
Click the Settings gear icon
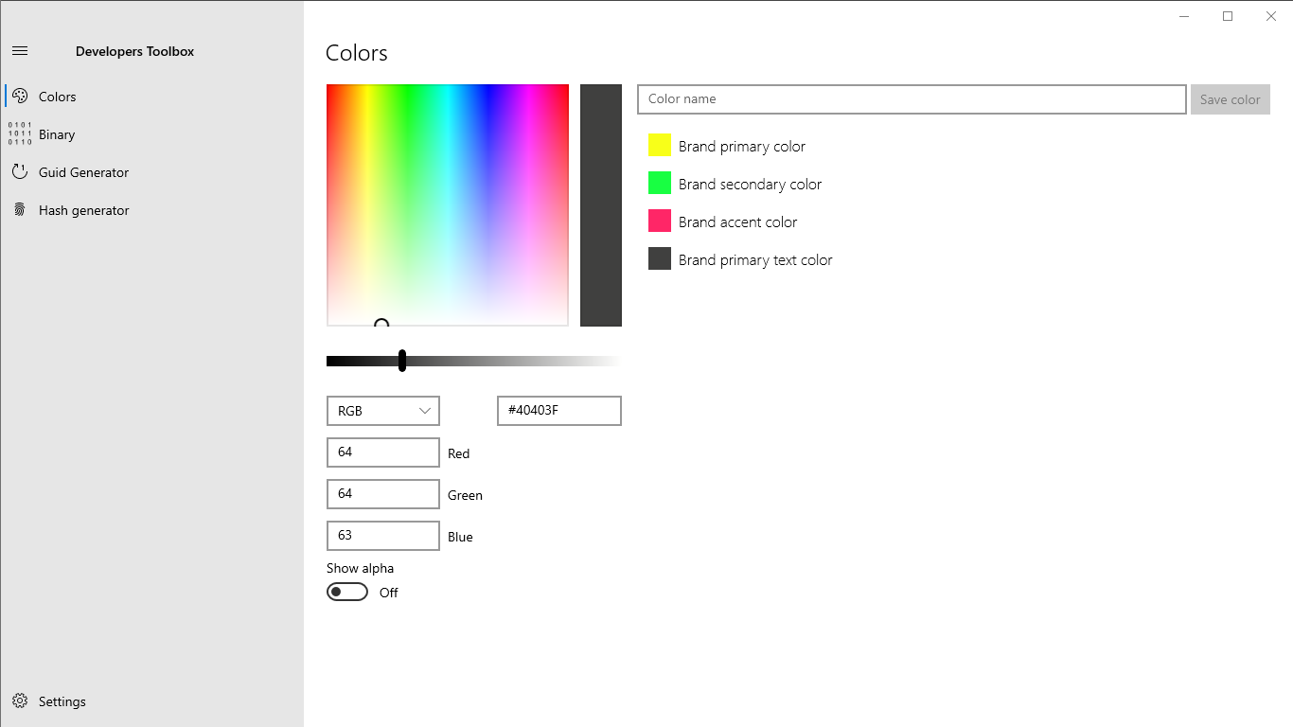pyautogui.click(x=20, y=701)
